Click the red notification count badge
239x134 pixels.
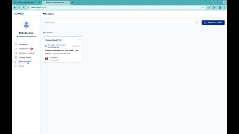pyautogui.click(x=31, y=49)
